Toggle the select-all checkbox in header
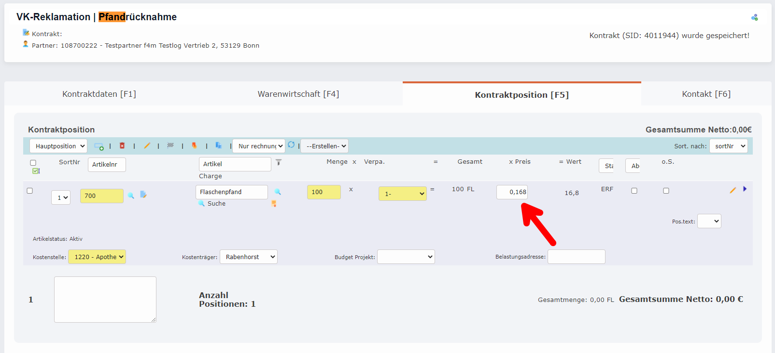Viewport: 775px width, 353px height. click(33, 163)
